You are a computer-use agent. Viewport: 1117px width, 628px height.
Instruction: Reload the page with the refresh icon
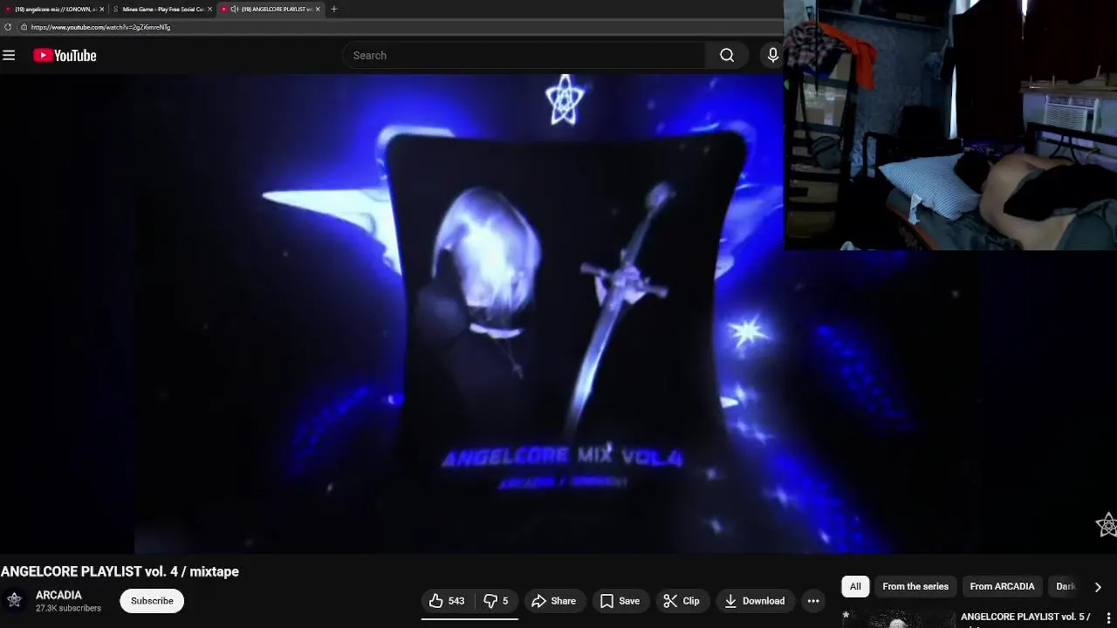click(8, 27)
